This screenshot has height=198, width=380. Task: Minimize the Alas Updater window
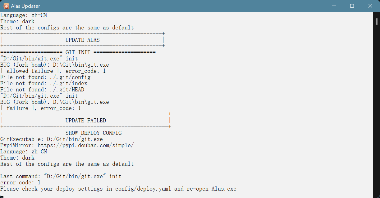click(334, 6)
